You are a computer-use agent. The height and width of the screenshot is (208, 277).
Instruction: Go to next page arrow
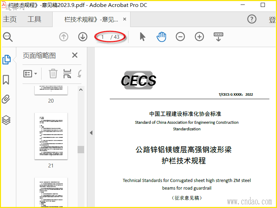point(83,37)
